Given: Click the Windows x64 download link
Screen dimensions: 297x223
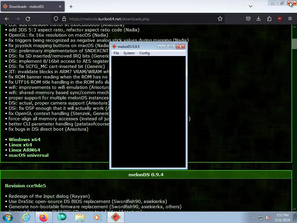Looking at the screenshot, I should [25, 140].
